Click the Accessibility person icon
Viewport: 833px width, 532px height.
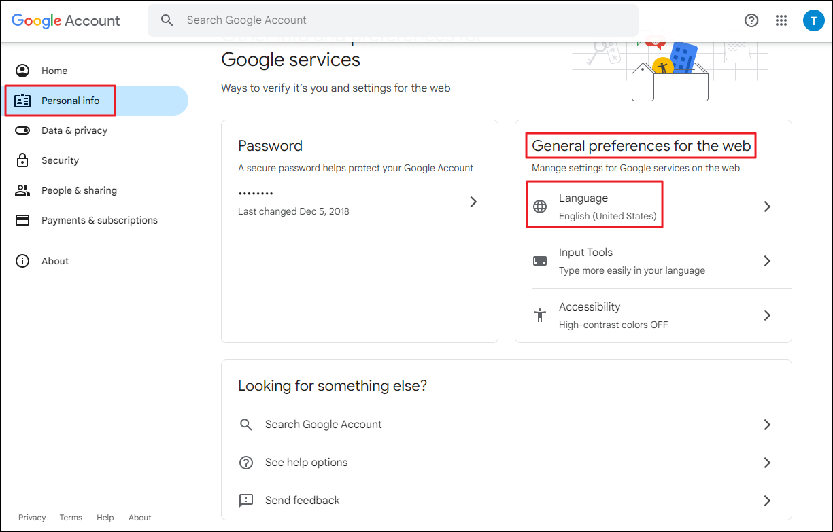click(540, 315)
